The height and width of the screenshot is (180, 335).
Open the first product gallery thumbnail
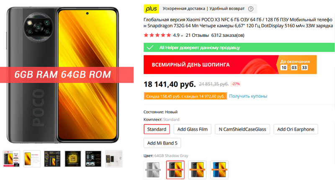[11, 159]
